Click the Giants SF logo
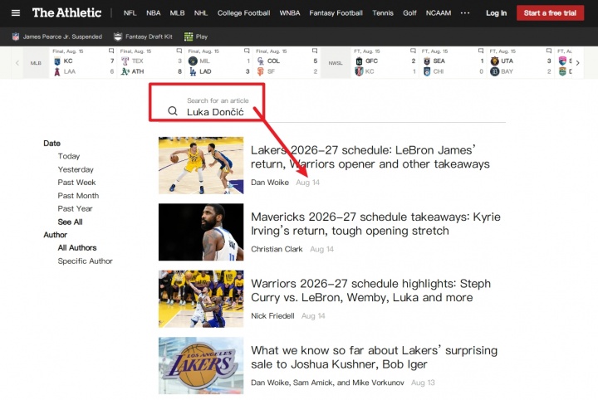598x400 pixels. coord(261,71)
